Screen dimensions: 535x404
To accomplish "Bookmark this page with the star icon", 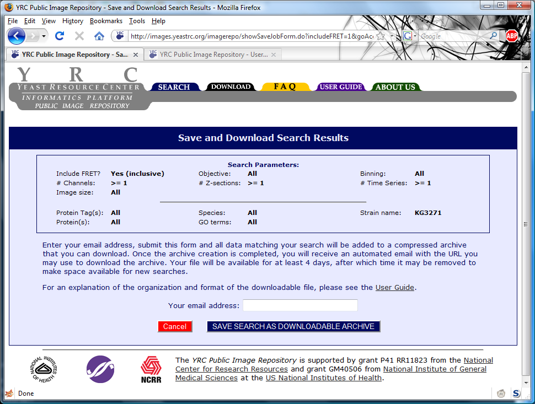I will pyautogui.click(x=381, y=36).
